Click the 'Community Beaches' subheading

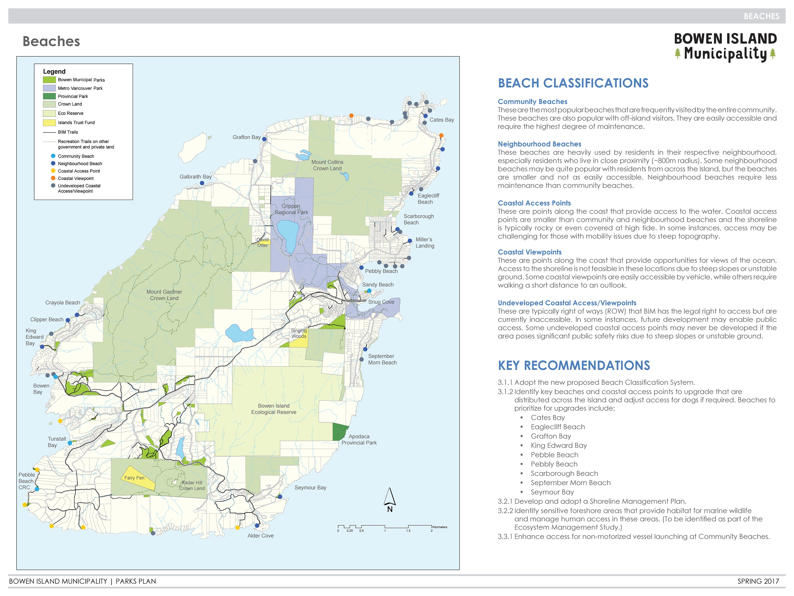(x=533, y=102)
